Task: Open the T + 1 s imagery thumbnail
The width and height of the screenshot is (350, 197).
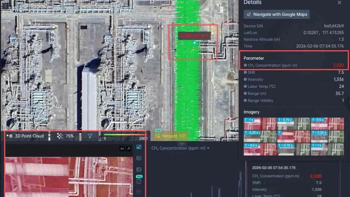Action: (x=328, y=149)
